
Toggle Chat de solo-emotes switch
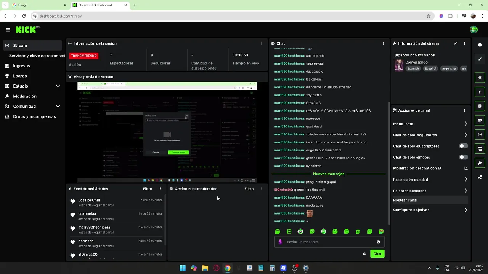(x=463, y=157)
